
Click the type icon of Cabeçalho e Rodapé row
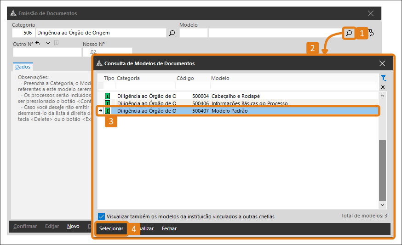(108, 96)
